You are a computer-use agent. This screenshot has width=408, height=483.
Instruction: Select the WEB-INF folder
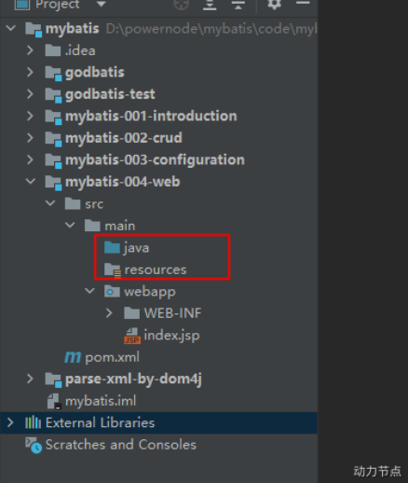coord(172,313)
